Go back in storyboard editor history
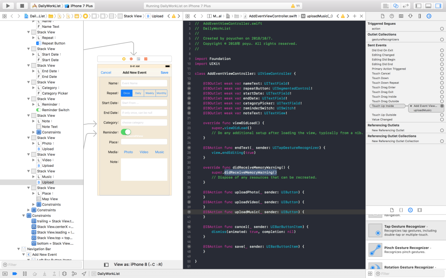The width and height of the screenshot is (446, 278). (12, 16)
